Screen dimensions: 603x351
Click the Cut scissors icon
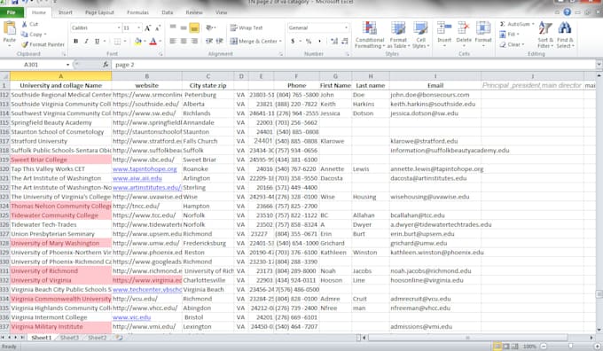pos(25,24)
